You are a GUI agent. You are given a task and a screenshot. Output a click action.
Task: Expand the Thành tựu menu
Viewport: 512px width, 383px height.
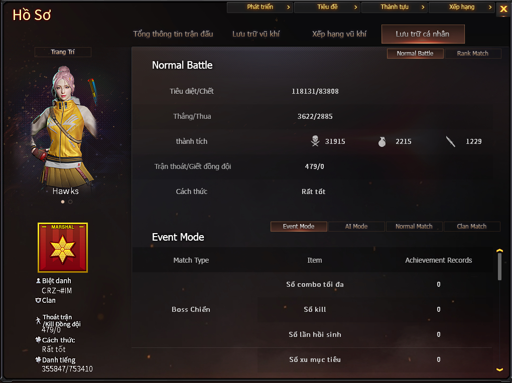[395, 7]
